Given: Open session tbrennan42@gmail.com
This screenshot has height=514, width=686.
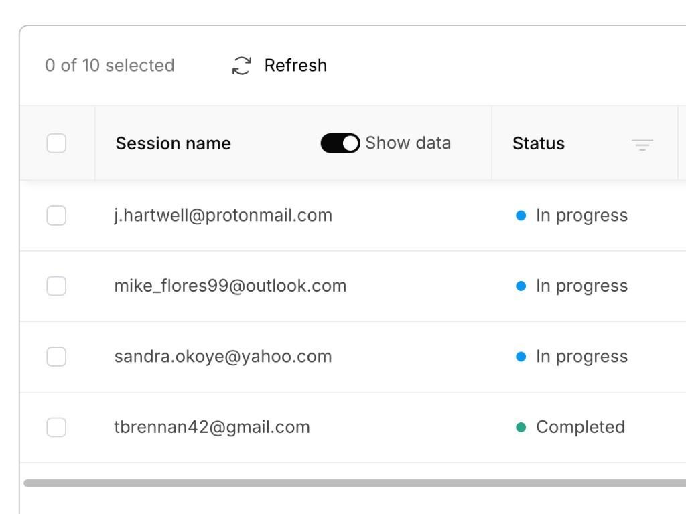Looking at the screenshot, I should point(212,427).
